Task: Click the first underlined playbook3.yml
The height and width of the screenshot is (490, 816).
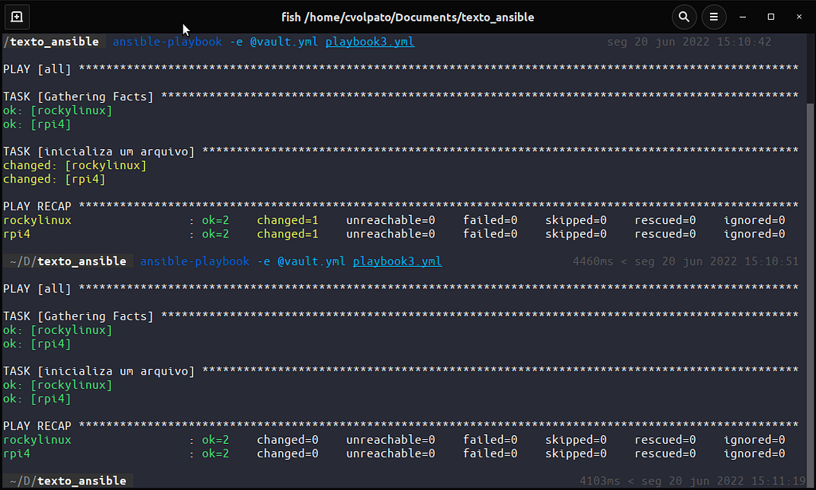Action: click(370, 41)
